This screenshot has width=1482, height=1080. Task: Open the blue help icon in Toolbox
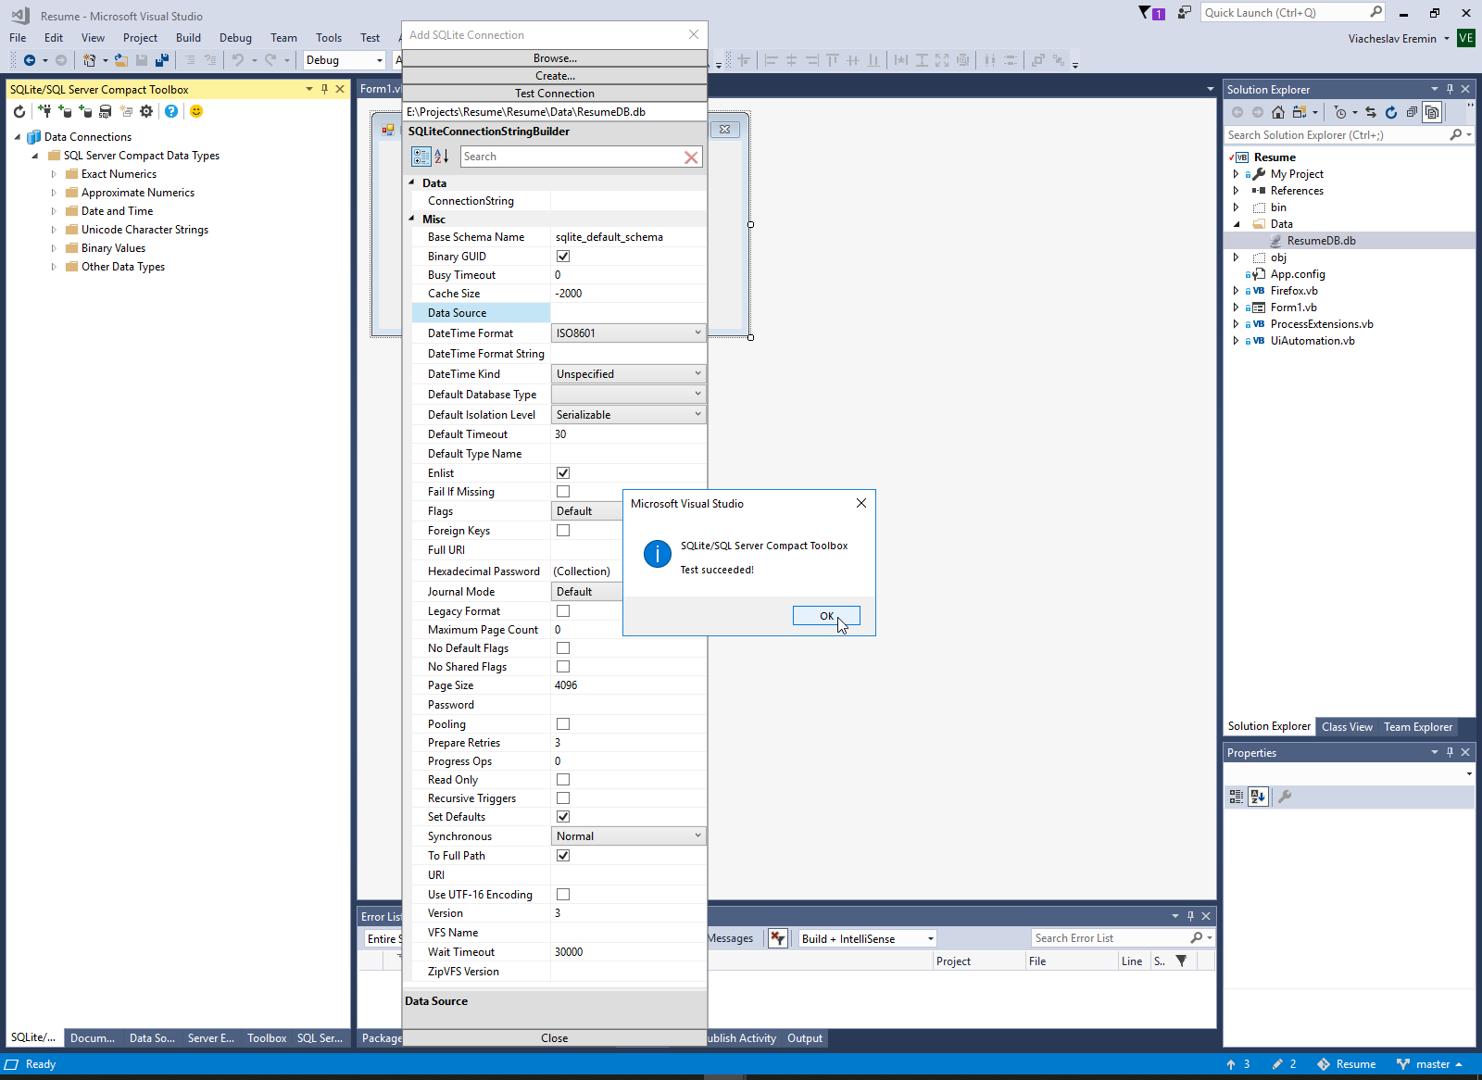point(171,111)
